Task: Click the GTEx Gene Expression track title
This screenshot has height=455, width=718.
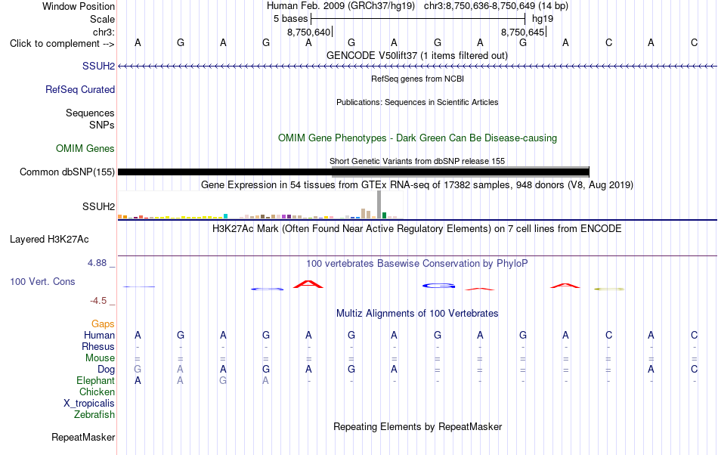Action: [417, 184]
